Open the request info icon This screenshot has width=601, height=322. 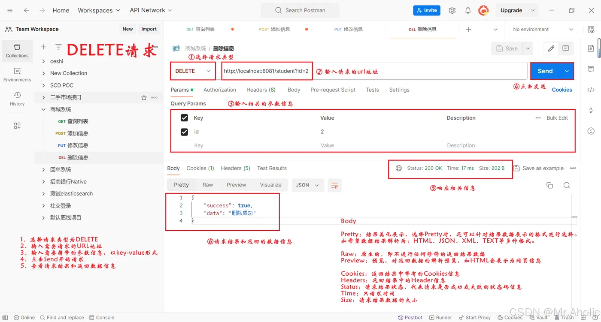[591, 131]
